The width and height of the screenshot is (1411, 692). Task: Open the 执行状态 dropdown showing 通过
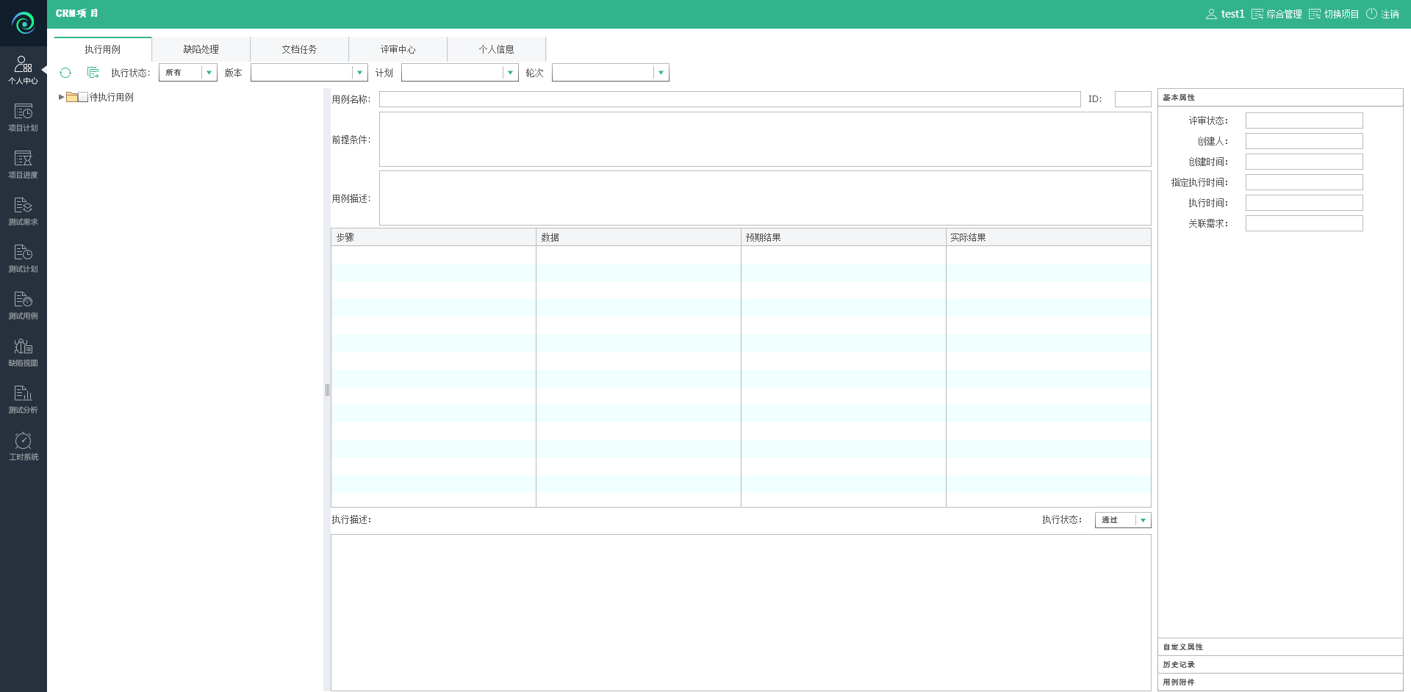pos(1143,520)
